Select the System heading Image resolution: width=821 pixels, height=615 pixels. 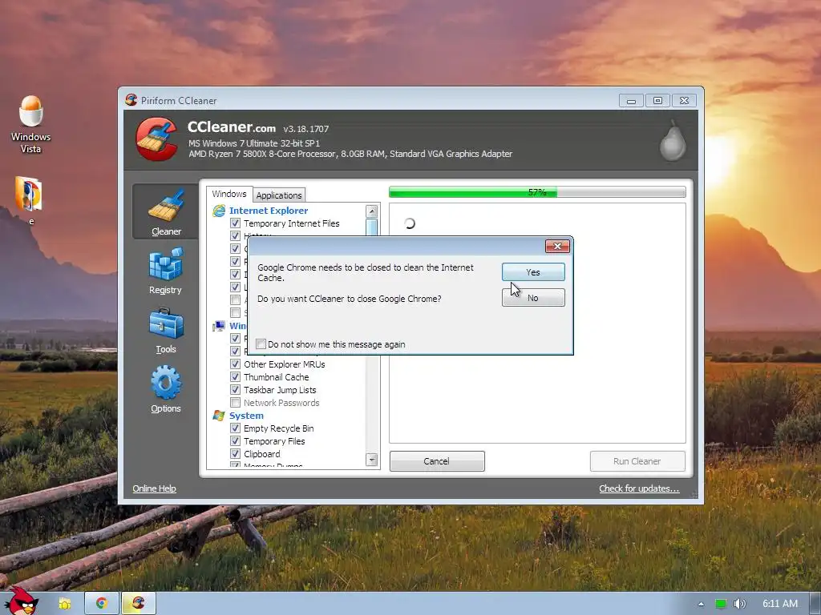[x=246, y=416]
